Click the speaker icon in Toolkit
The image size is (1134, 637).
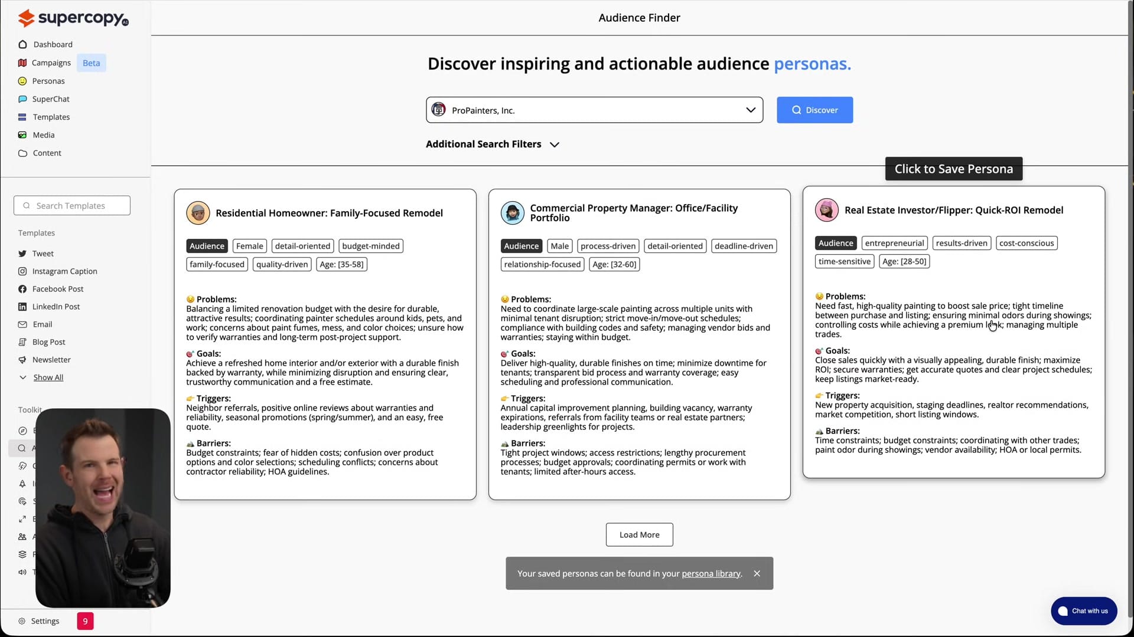[x=22, y=572]
